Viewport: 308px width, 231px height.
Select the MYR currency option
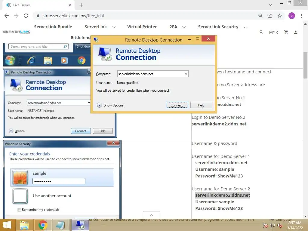(273, 32)
